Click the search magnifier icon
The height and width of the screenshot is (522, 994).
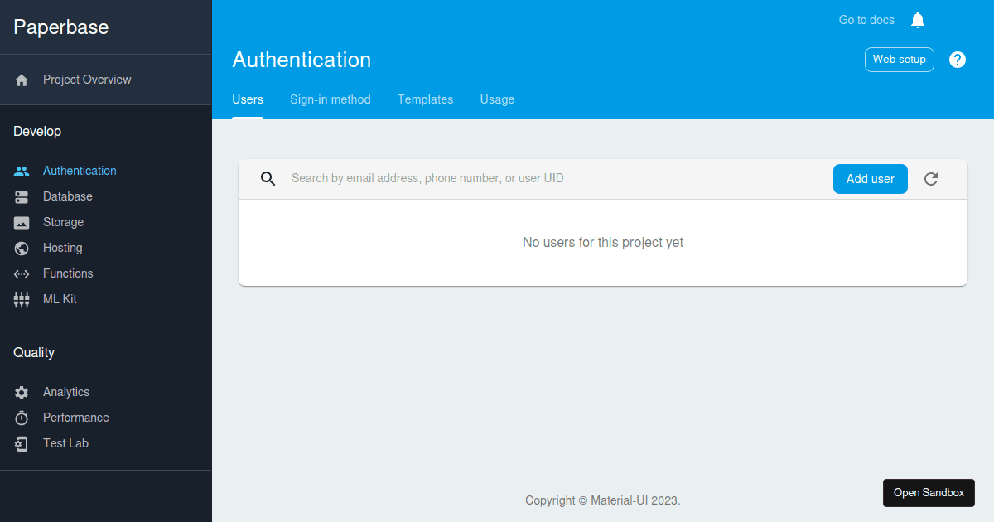coord(268,179)
